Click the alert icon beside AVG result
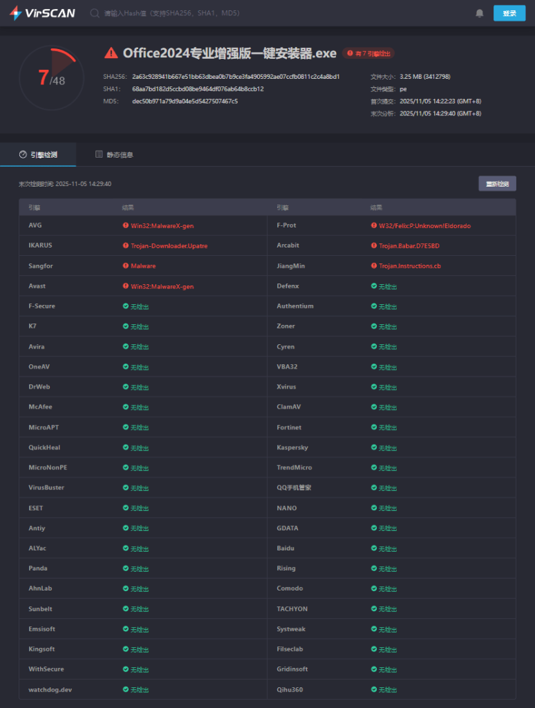This screenshot has height=708, width=535. click(126, 225)
